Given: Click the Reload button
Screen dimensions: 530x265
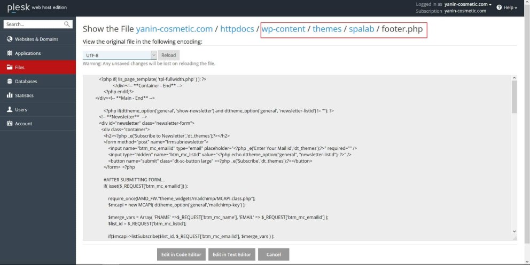Looking at the screenshot, I should tap(169, 55).
